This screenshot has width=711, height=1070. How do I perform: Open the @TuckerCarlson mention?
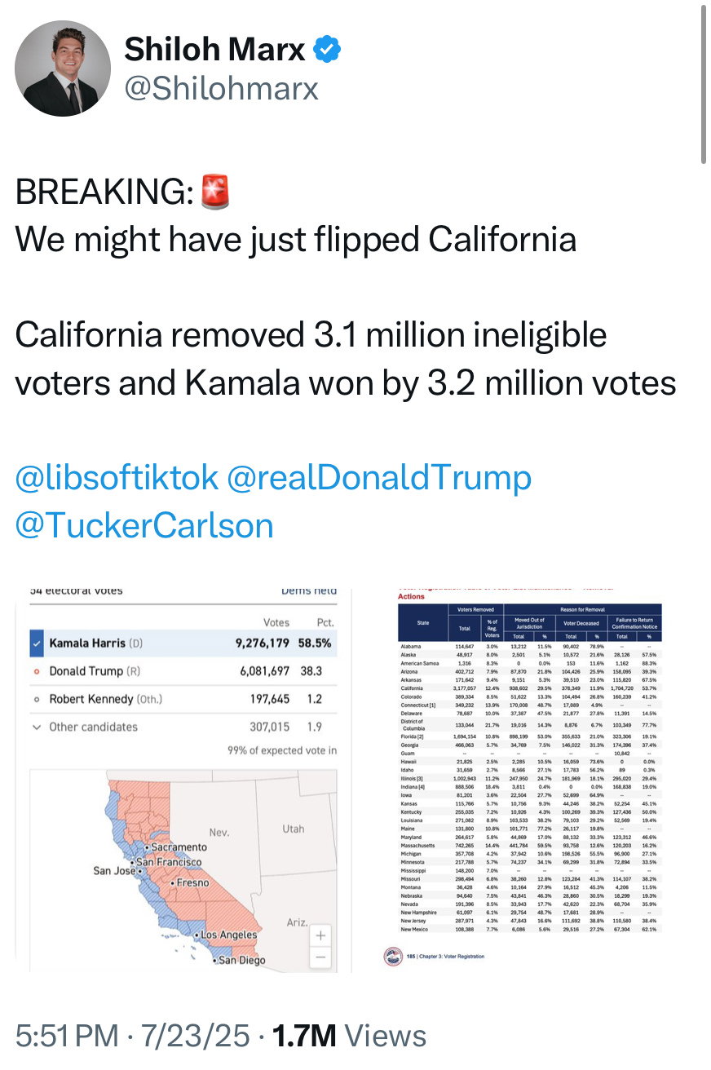pos(144,525)
